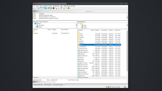Expand the This PC node in local tree
162x91 pixels.
pyautogui.click(x=35, y=27)
